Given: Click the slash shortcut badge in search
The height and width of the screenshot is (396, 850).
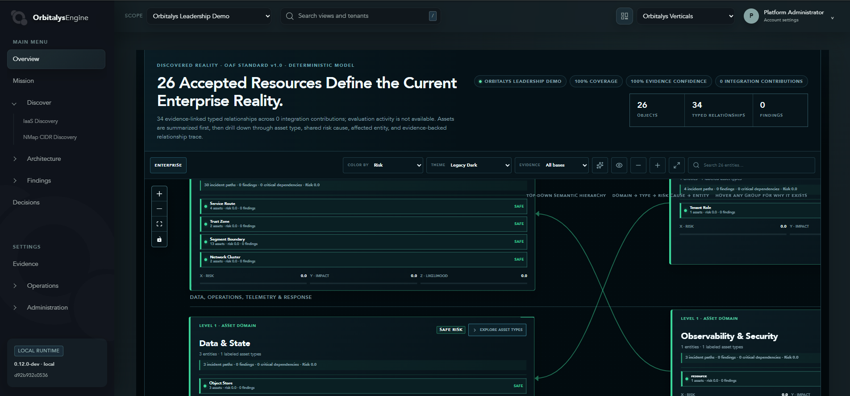Looking at the screenshot, I should pos(433,16).
